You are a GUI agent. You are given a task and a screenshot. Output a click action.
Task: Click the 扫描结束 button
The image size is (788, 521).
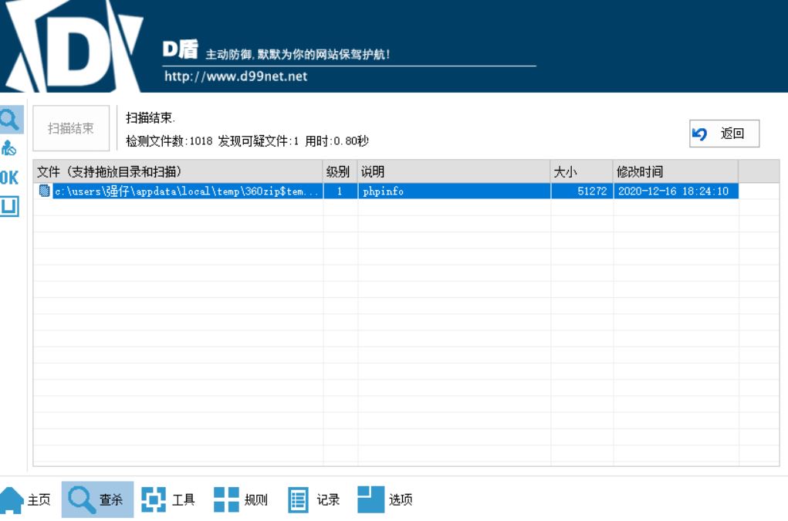71,129
